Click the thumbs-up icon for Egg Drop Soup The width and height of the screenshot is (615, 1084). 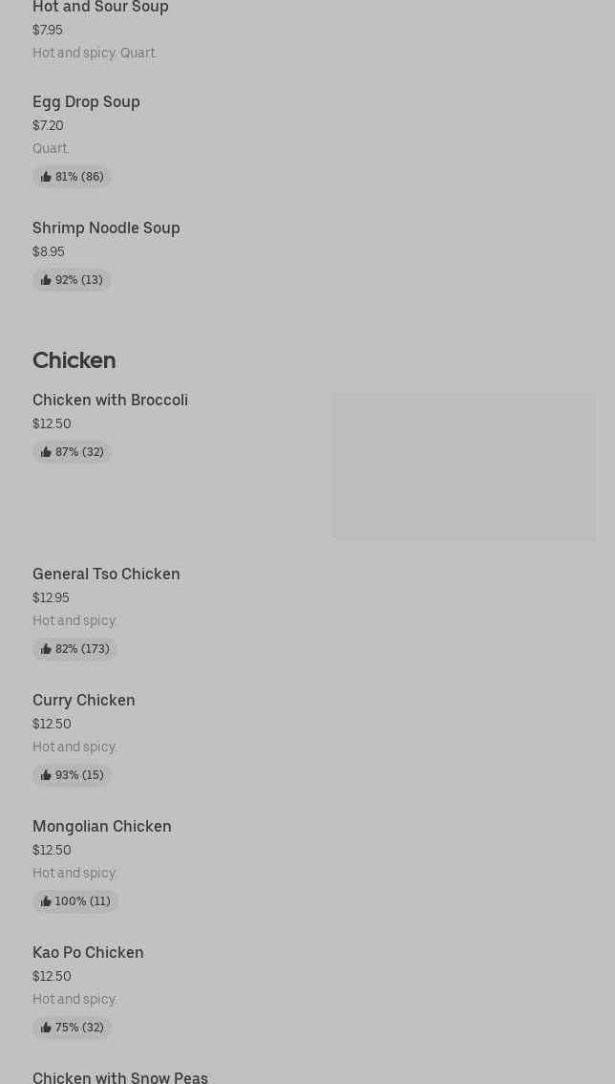(46, 177)
